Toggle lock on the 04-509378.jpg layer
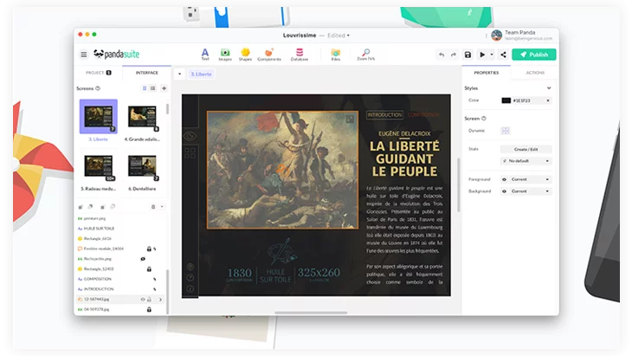Screen dimensions: 632x356 pyautogui.click(x=149, y=309)
